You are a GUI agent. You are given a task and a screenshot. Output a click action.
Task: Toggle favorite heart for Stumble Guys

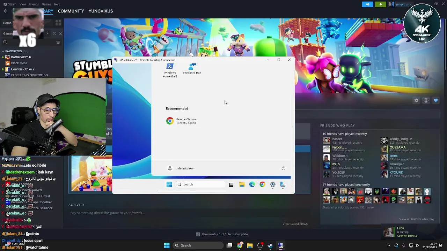(436, 100)
